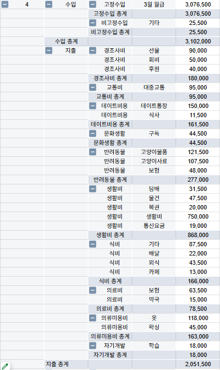Click the 163,000 subtotal value
This screenshot has width=220, height=370.
[198, 336]
